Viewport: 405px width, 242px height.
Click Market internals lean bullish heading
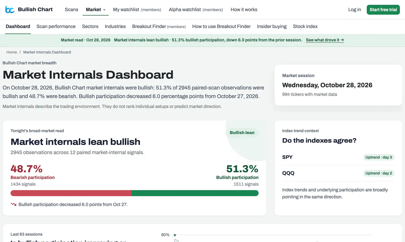pos(75,142)
